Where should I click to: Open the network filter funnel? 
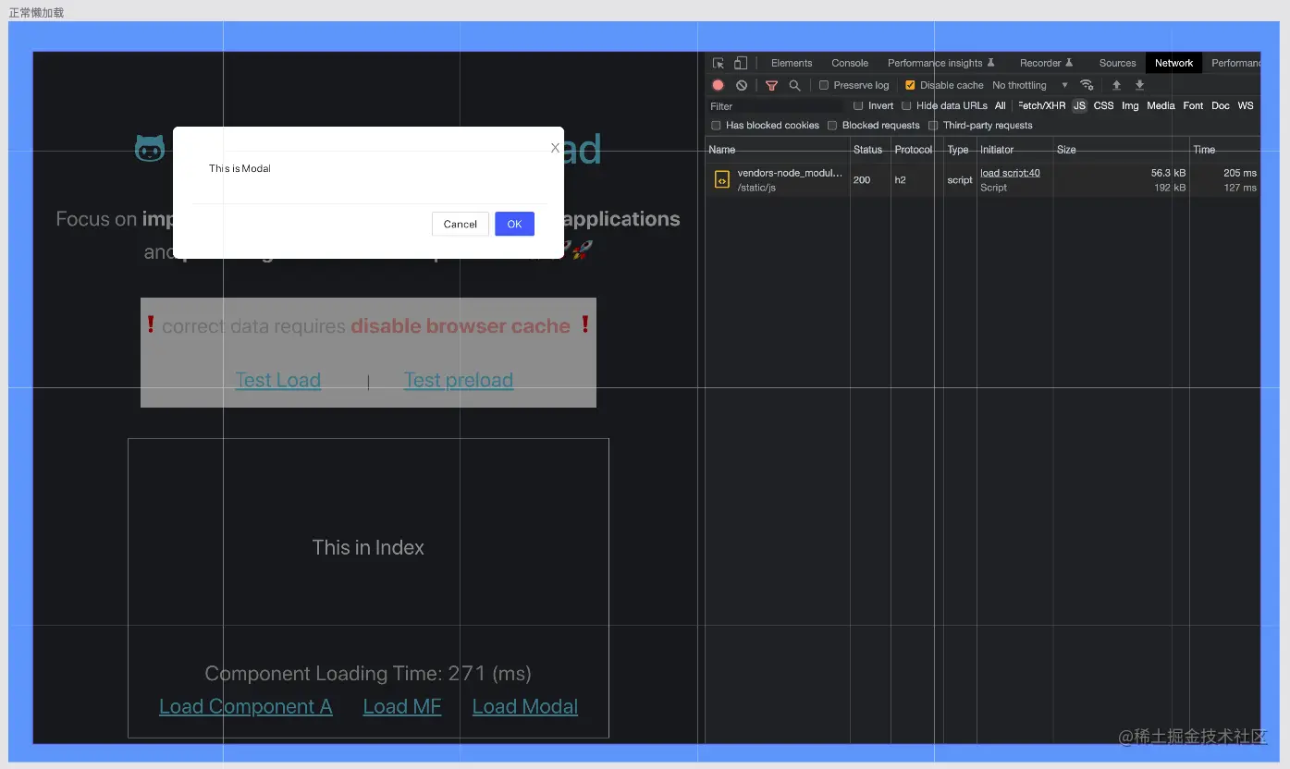tap(771, 84)
